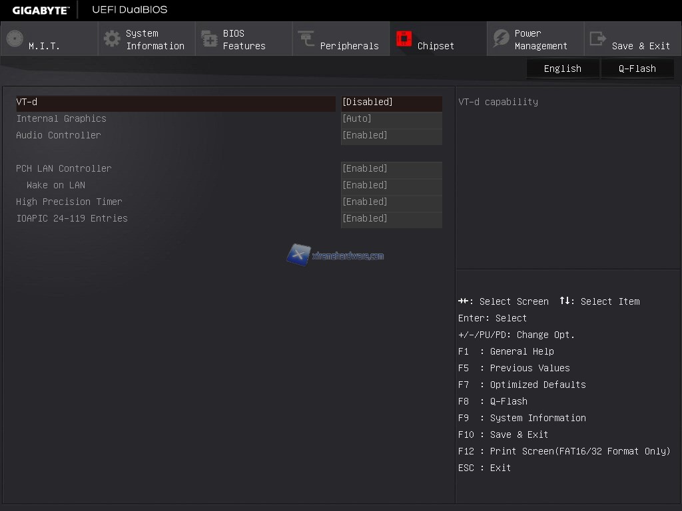Switch to the Peripherals tab
The image size is (682, 511).
pos(349,46)
